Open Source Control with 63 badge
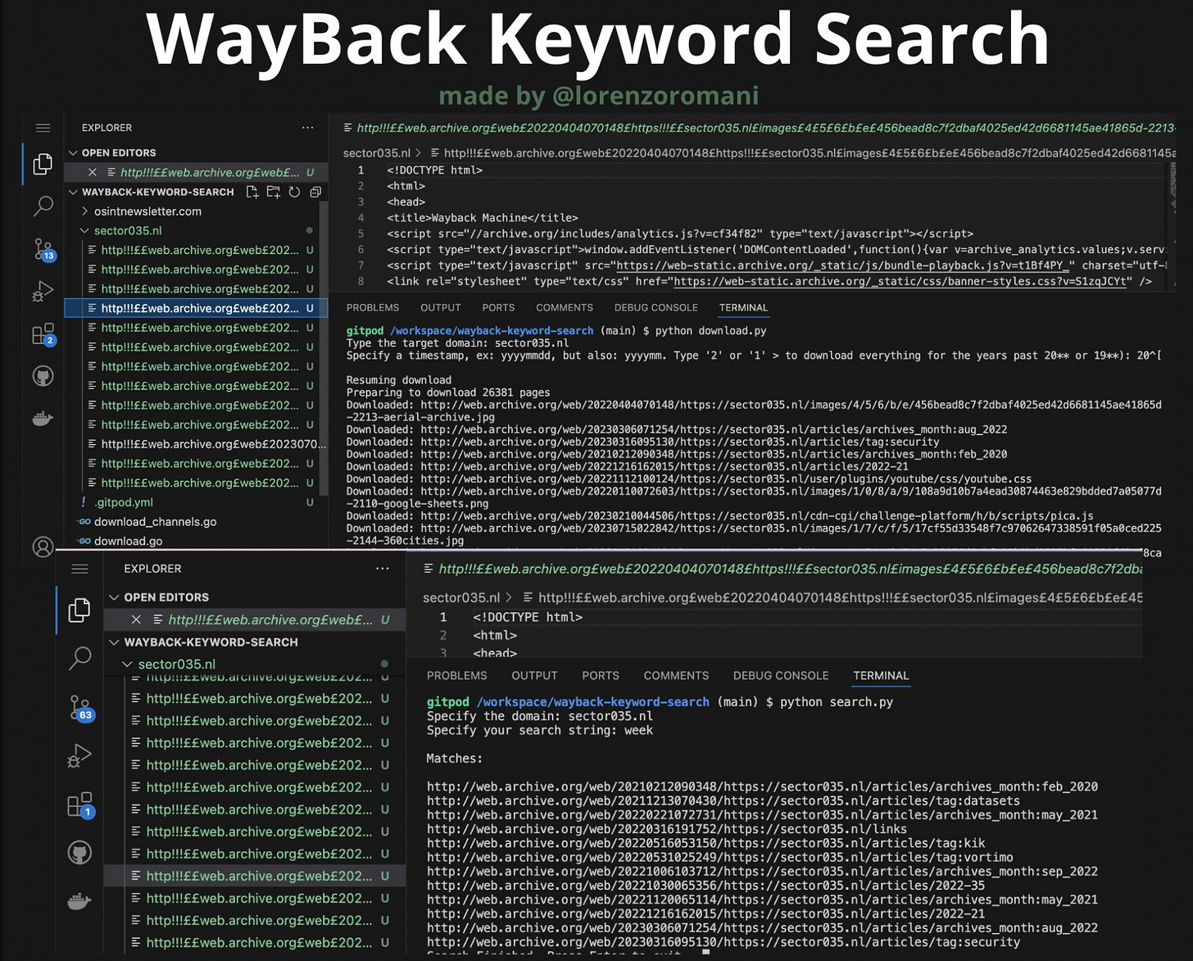 (x=80, y=708)
